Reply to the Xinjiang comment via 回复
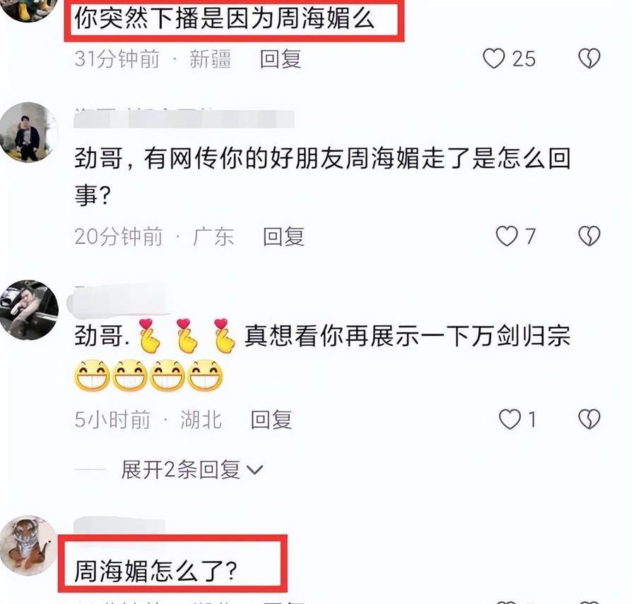 tap(281, 59)
